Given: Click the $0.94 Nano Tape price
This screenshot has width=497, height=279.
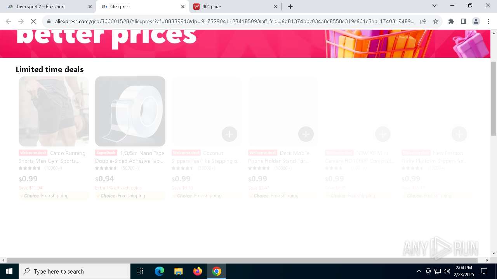Looking at the screenshot, I should tap(104, 179).
